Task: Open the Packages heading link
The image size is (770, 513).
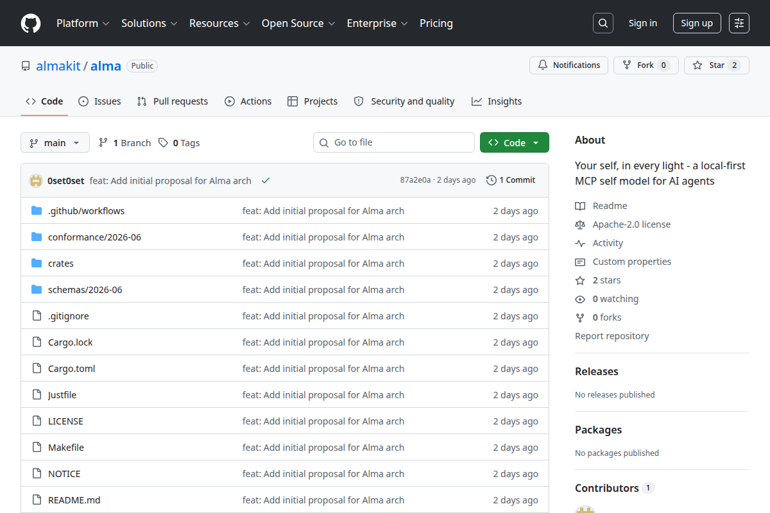Action: [x=599, y=430]
